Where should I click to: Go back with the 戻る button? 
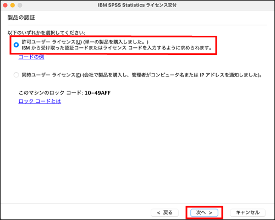164,213
